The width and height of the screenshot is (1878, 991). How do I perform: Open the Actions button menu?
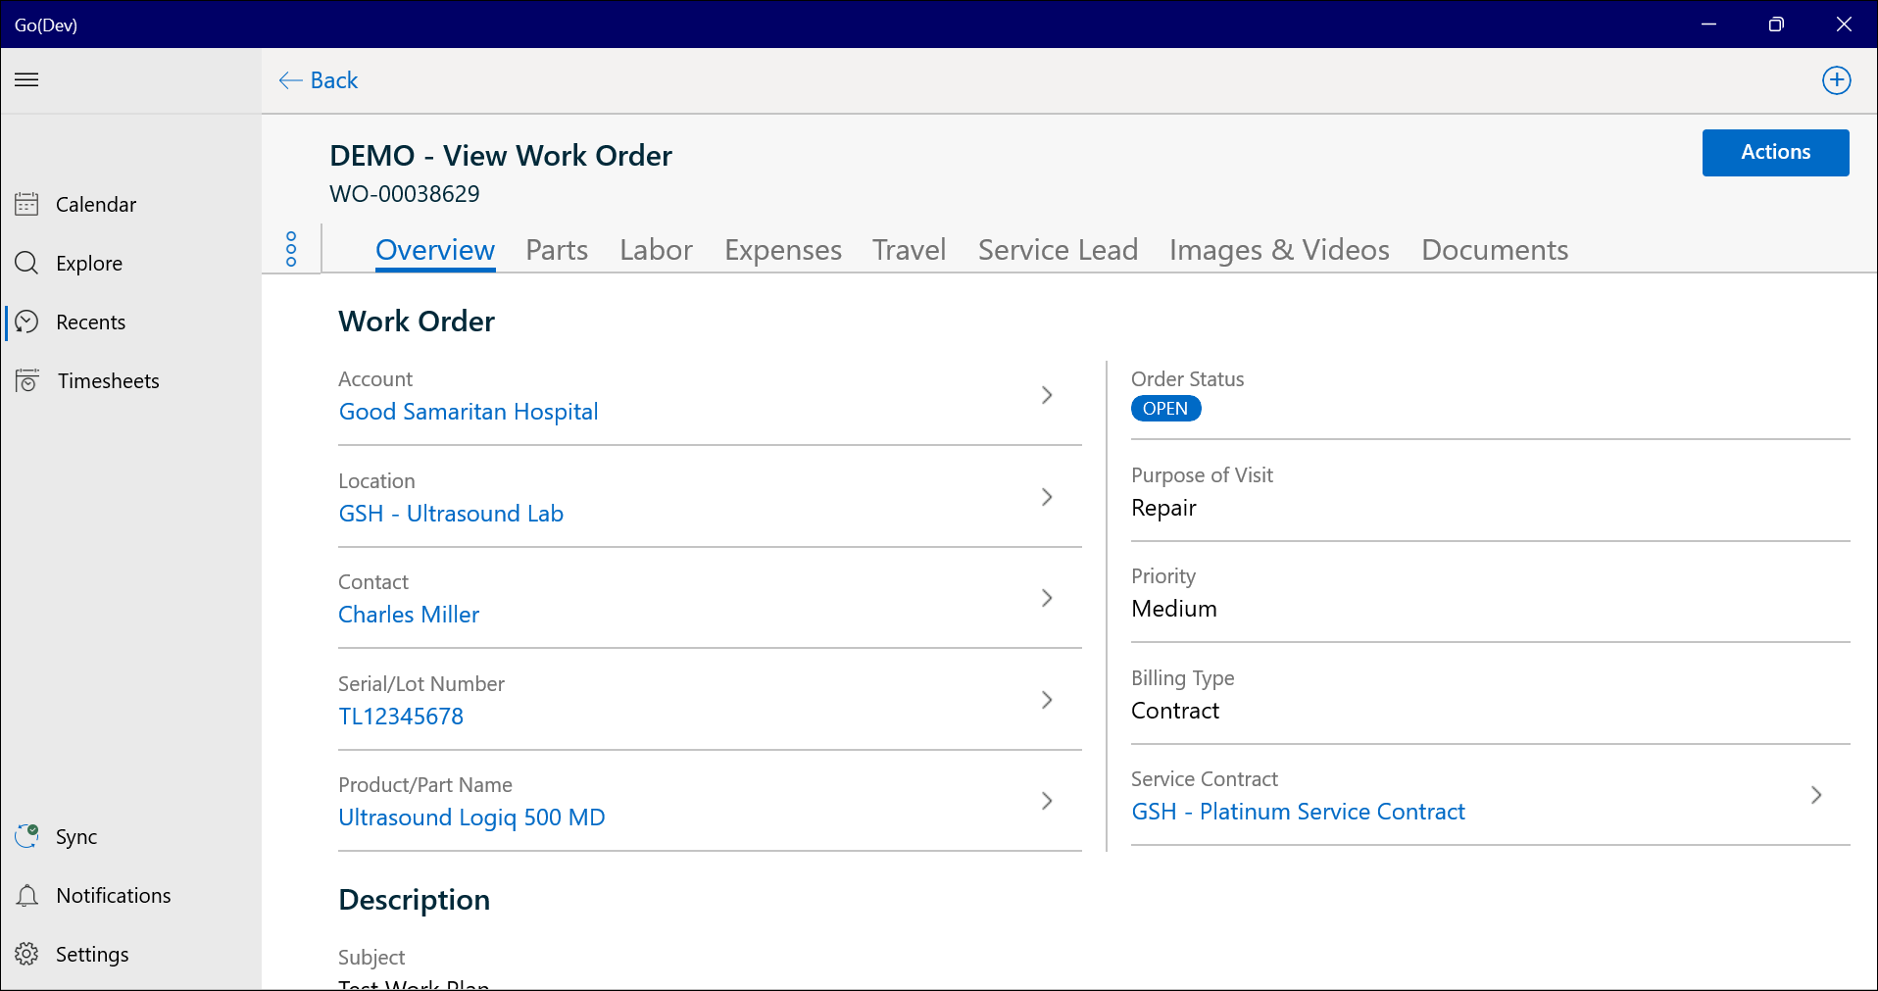[1775, 152]
